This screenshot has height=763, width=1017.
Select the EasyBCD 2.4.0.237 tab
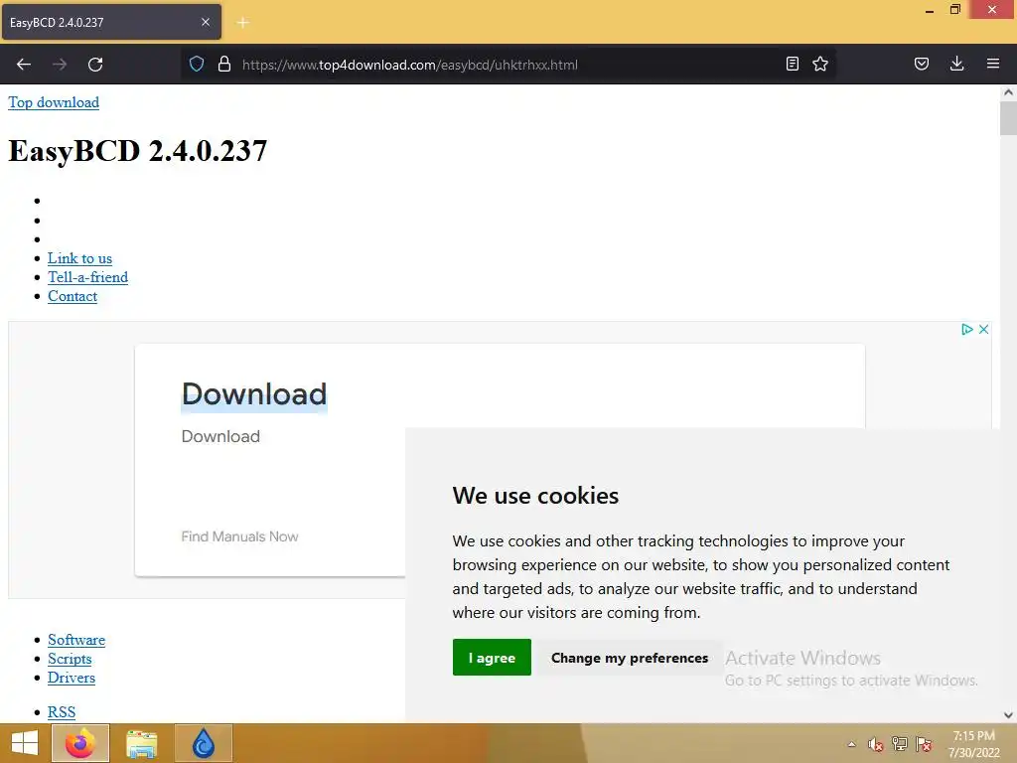[111, 22]
